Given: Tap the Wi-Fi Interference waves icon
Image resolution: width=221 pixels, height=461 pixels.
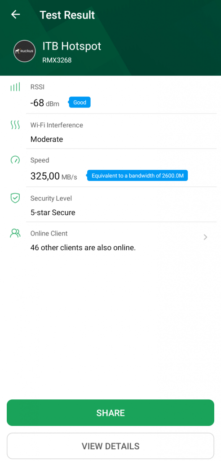Looking at the screenshot, I should (15, 125).
